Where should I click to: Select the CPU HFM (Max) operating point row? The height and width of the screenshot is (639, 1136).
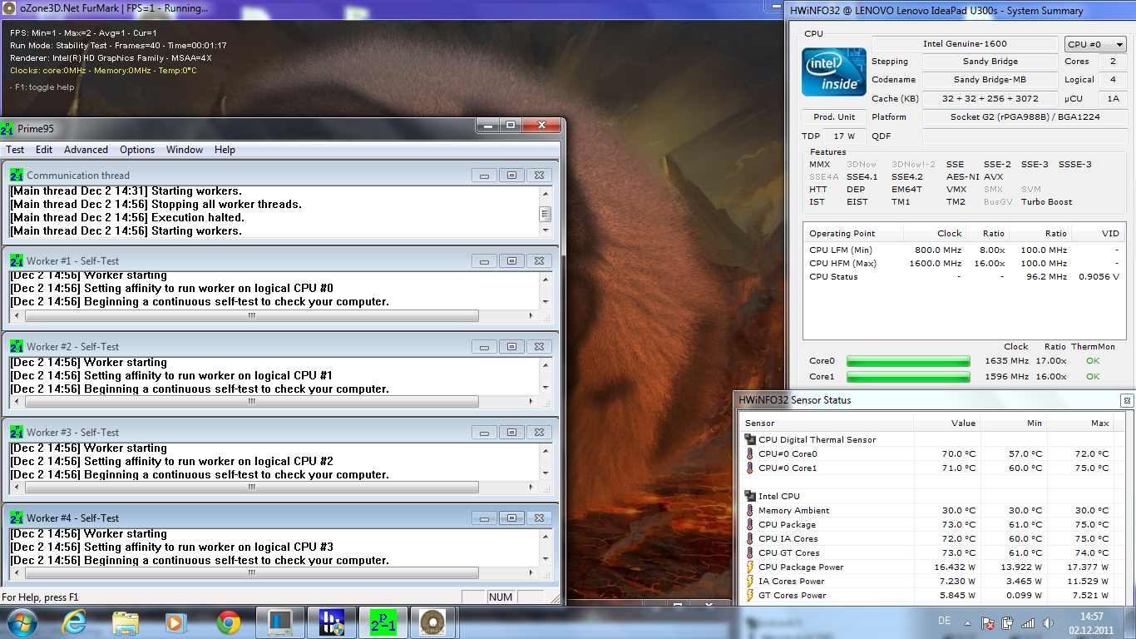coord(964,263)
